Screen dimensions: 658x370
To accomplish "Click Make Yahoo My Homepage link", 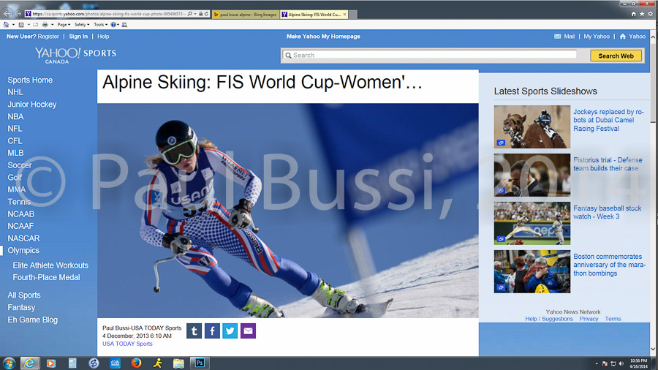I will (x=323, y=37).
